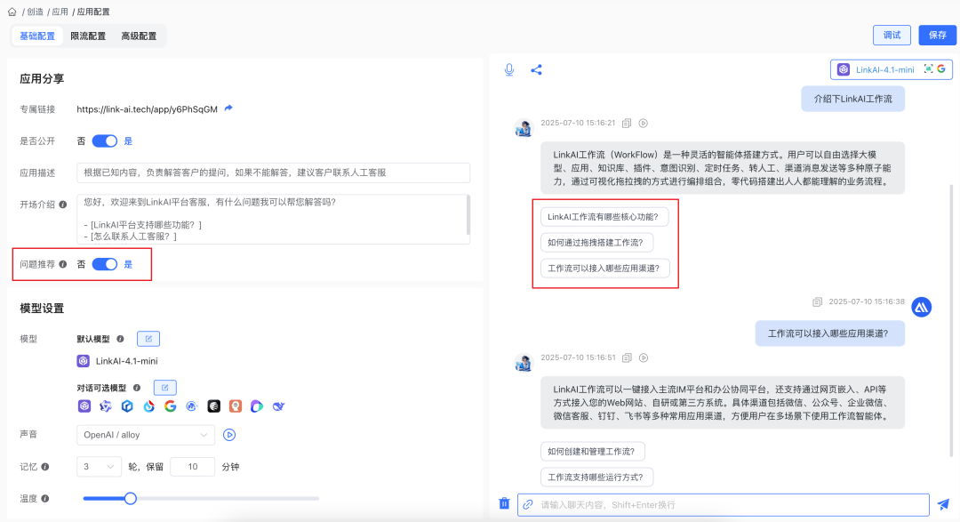Adjust the 温度 temperature slider
This screenshot has height=522, width=960.
click(130, 498)
